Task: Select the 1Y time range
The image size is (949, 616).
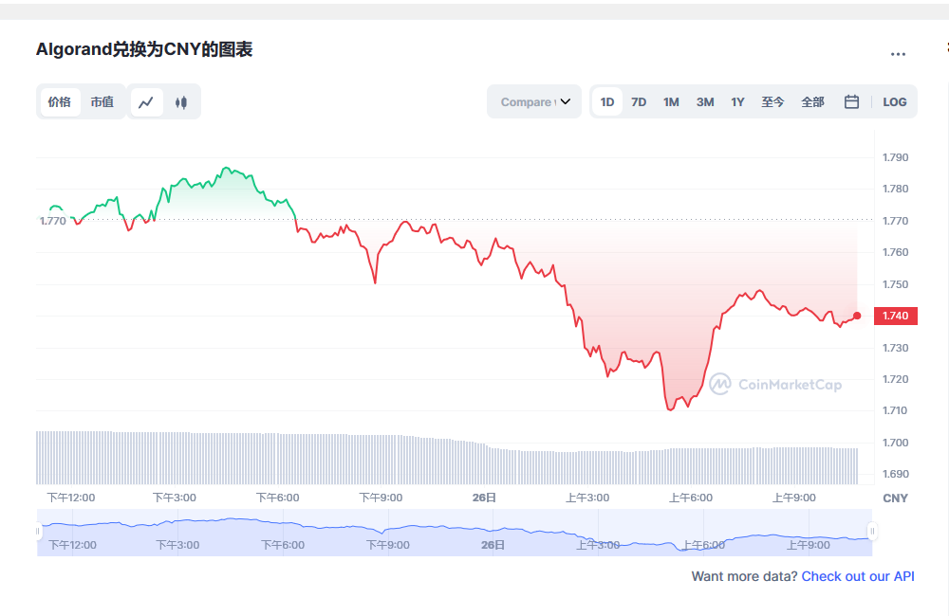Action: pos(737,102)
